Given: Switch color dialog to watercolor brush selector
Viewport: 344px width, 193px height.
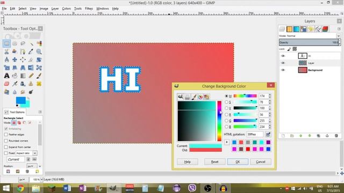Looking at the screenshot, I should (x=194, y=97).
